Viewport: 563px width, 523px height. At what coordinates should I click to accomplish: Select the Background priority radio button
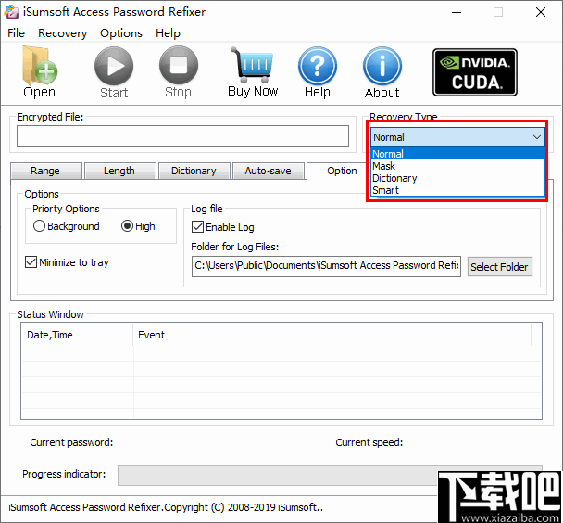[x=39, y=226]
